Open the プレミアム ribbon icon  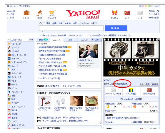click(114, 13)
